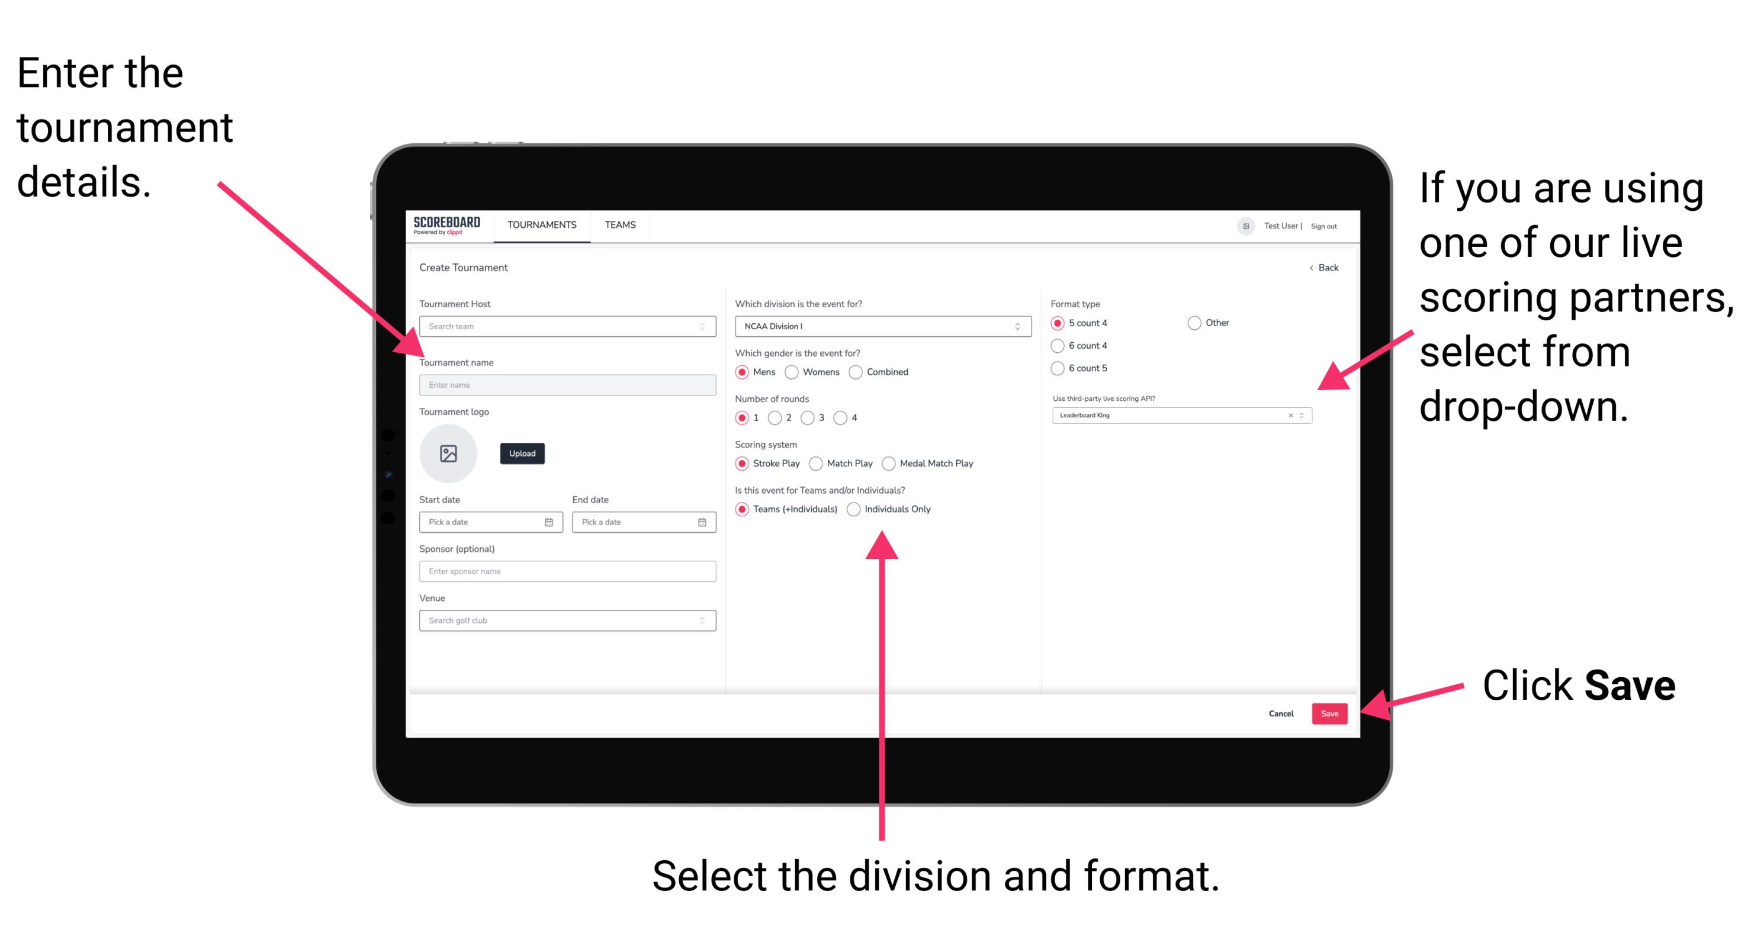This screenshot has height=949, width=1764.
Task: Select the Womens gender radio button
Action: click(x=792, y=372)
